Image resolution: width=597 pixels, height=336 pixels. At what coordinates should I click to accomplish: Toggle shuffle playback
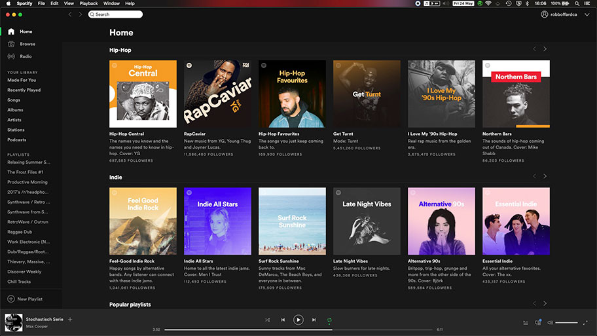[267, 320]
